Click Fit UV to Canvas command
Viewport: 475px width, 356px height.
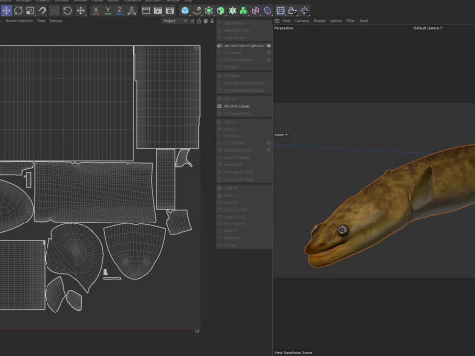pos(237,106)
